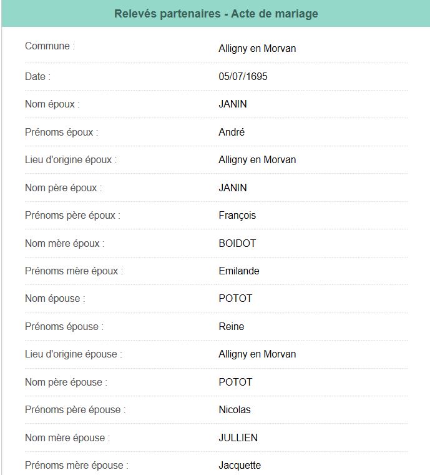430x475 pixels.
Task: Click the 'Commune :' label
Action: click(x=50, y=46)
